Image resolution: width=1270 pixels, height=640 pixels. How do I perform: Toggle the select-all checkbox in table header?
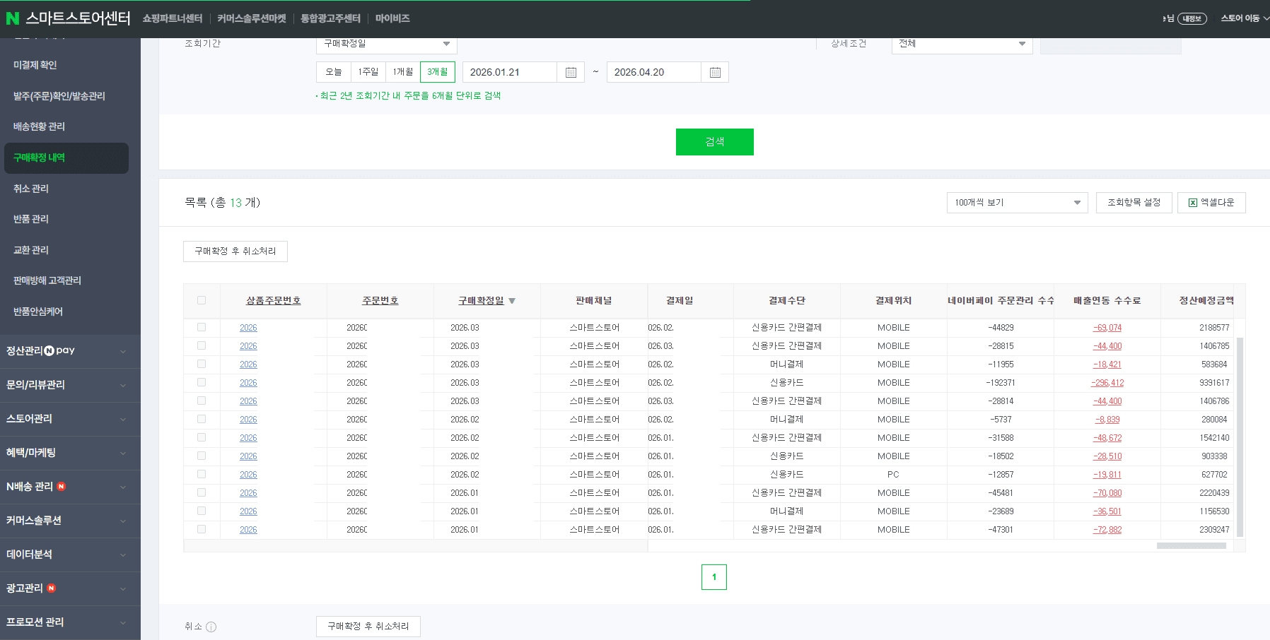[x=202, y=300]
